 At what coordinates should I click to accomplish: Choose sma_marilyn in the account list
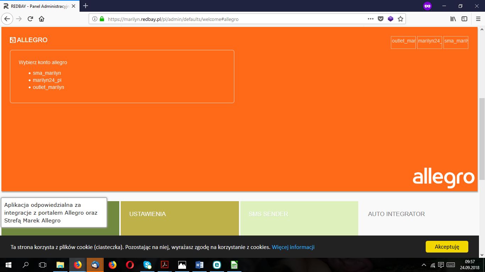click(47, 73)
